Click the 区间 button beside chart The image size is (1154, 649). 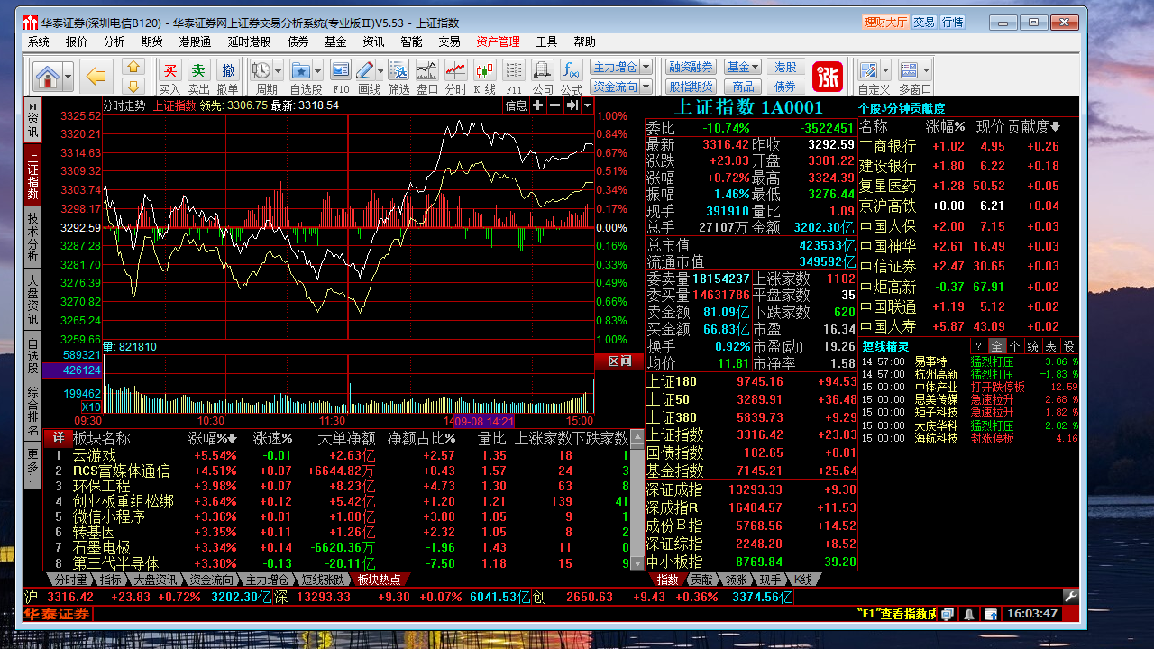pyautogui.click(x=618, y=361)
